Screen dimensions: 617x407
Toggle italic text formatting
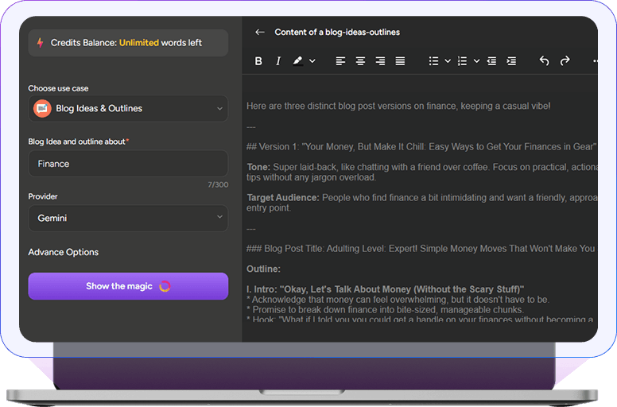pyautogui.click(x=278, y=61)
